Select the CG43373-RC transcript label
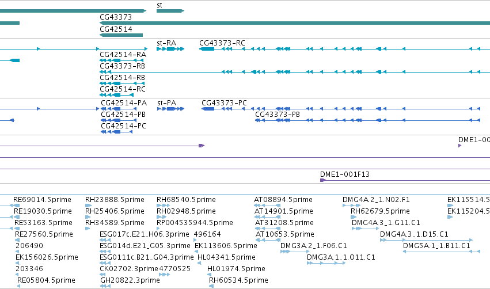 222,43
